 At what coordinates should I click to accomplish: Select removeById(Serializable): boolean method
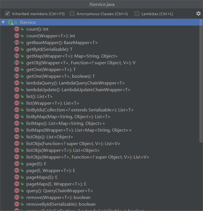tap(61, 204)
